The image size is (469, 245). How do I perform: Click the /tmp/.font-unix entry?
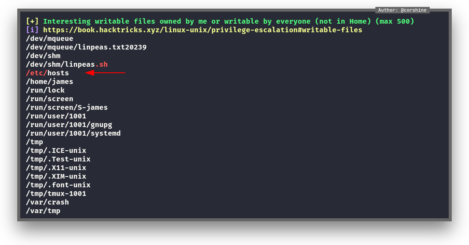[x=58, y=185]
